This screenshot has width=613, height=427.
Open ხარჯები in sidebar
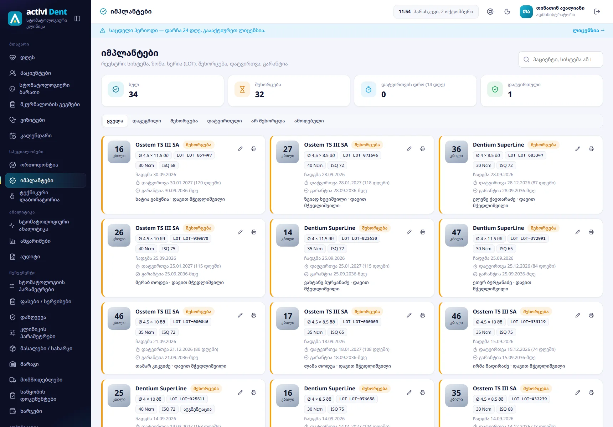tap(46, 411)
